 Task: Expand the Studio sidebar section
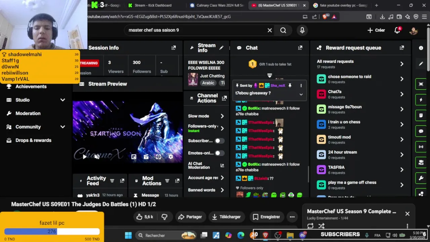[62, 100]
